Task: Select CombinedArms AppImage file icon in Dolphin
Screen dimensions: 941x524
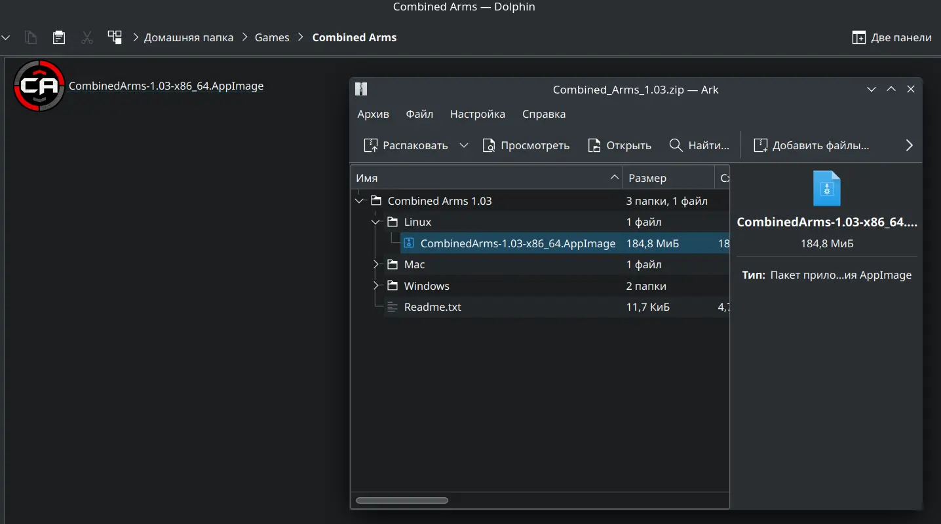Action: point(39,86)
